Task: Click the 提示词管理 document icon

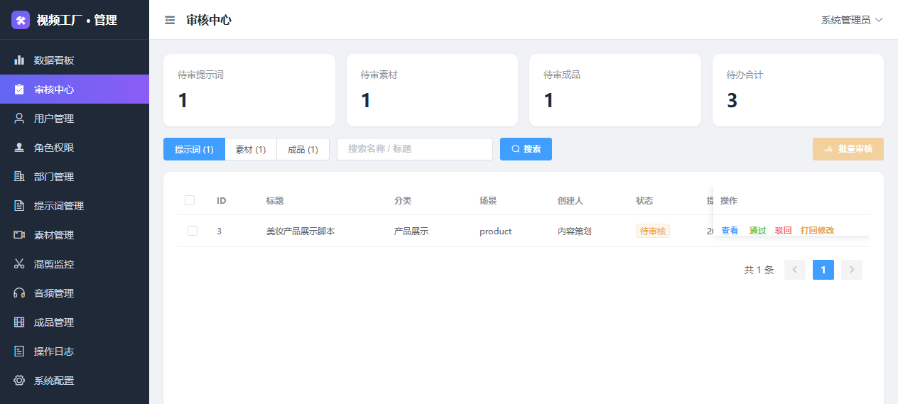Action: click(19, 206)
